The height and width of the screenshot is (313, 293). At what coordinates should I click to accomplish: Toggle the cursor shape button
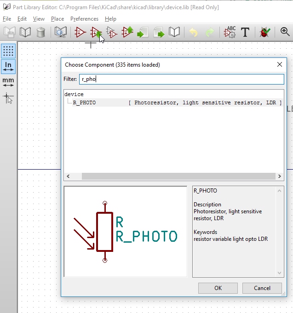(x=8, y=98)
